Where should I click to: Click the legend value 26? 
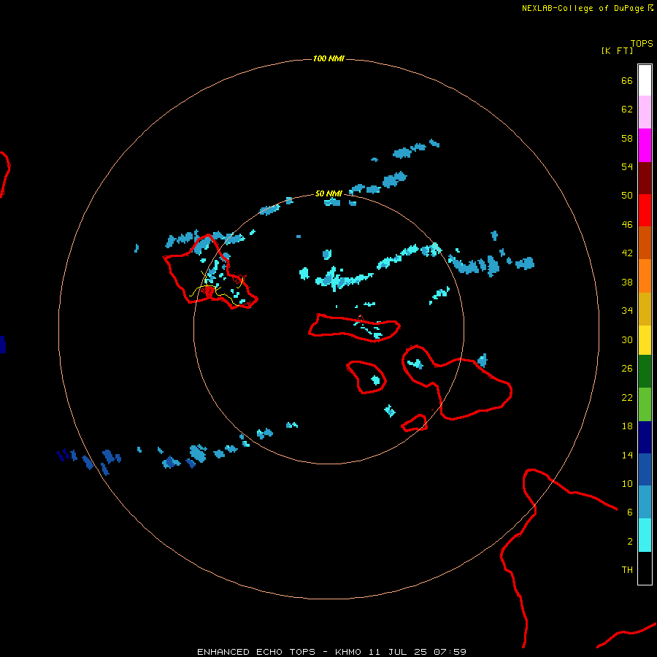click(x=627, y=369)
